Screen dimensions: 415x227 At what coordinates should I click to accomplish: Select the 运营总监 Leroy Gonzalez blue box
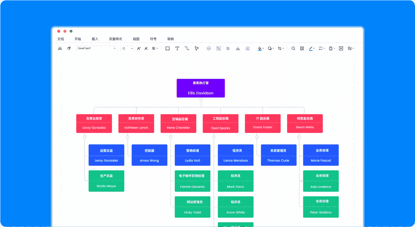pos(106,155)
